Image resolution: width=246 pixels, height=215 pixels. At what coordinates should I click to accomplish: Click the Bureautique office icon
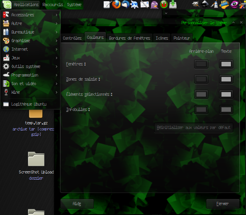click(x=6, y=32)
